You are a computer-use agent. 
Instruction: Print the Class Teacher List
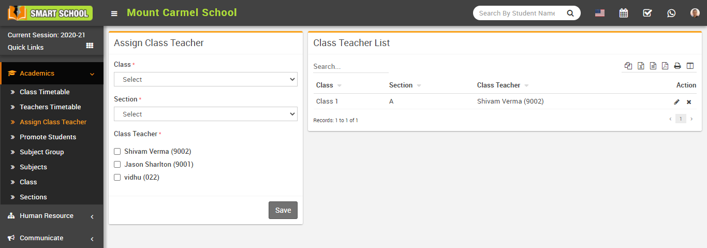coord(677,66)
